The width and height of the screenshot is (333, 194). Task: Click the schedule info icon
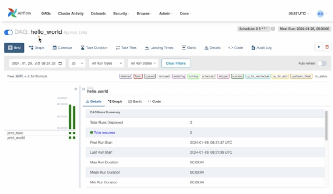[x=273, y=29]
